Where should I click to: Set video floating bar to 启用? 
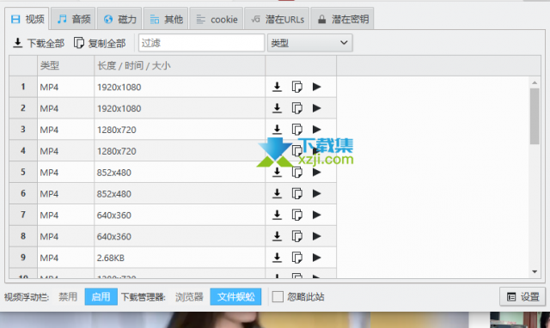click(x=101, y=297)
